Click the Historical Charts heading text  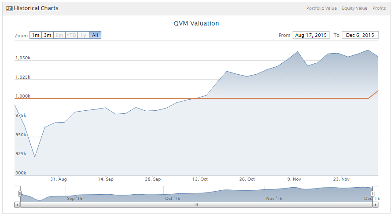pyautogui.click(x=36, y=8)
